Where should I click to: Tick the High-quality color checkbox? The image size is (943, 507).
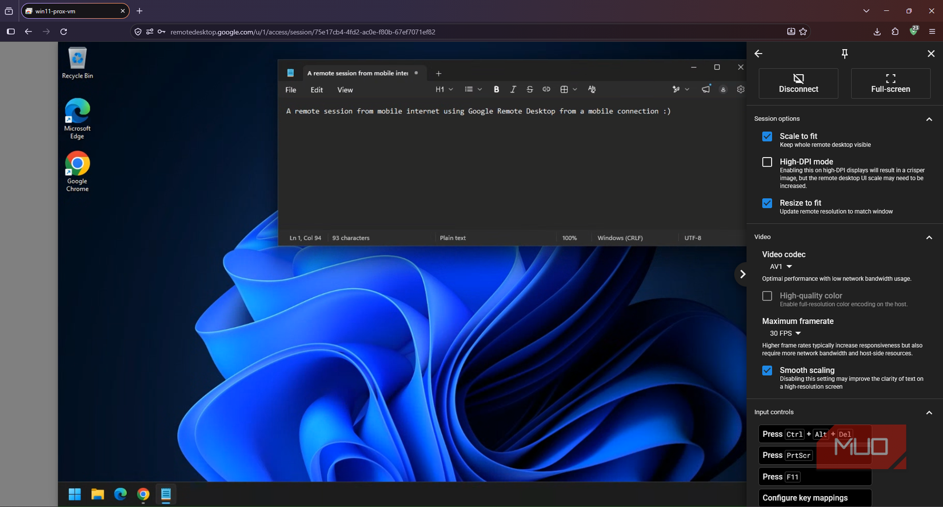tap(767, 296)
